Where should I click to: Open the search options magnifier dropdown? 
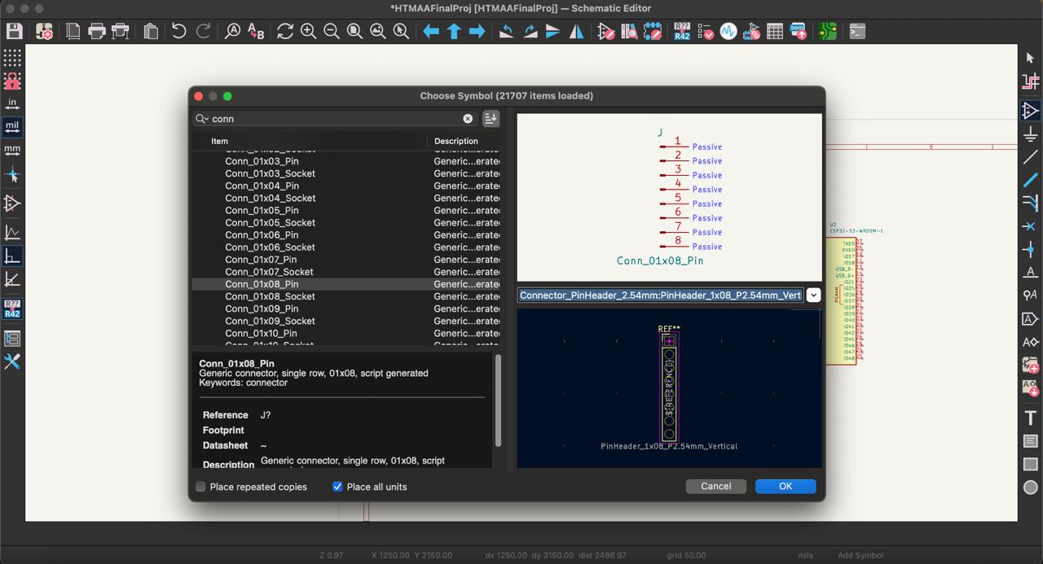(202, 119)
